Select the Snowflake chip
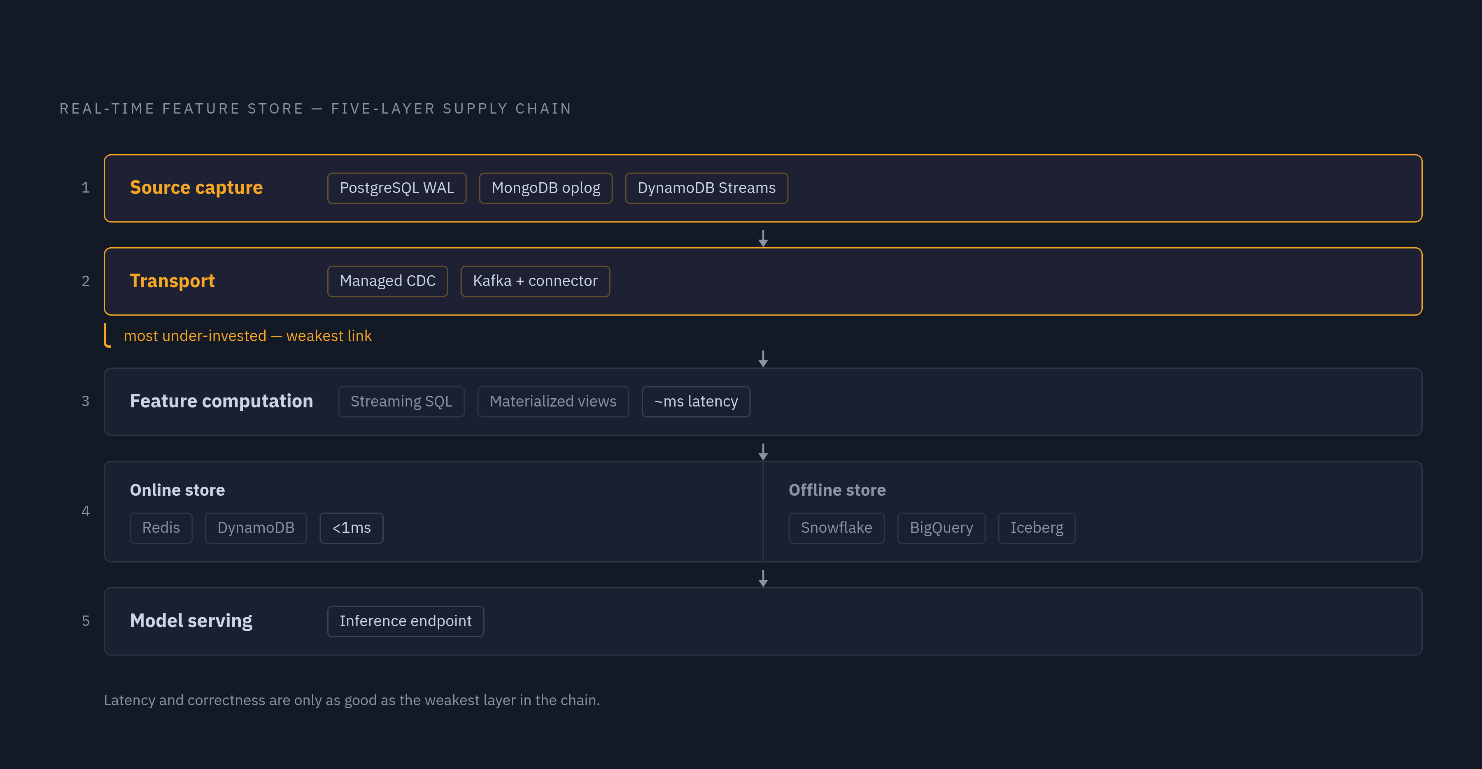Image resolution: width=1482 pixels, height=769 pixels. point(837,528)
